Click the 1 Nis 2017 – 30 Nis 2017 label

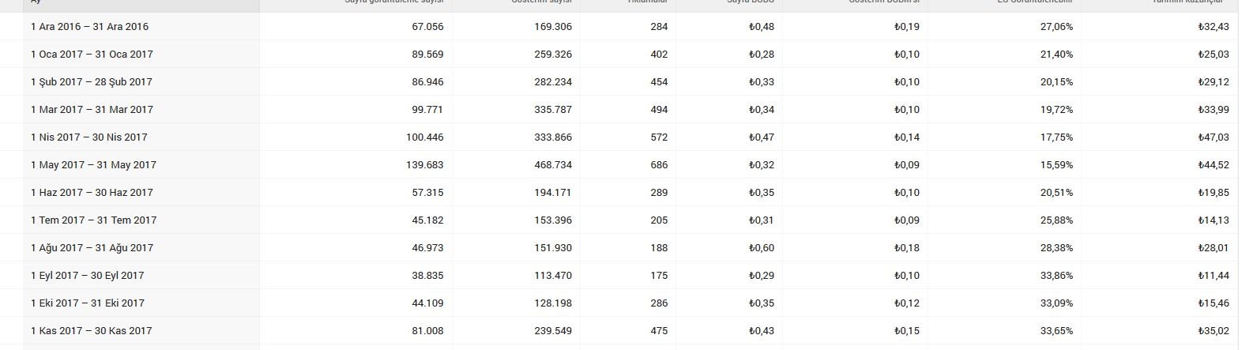coord(89,137)
